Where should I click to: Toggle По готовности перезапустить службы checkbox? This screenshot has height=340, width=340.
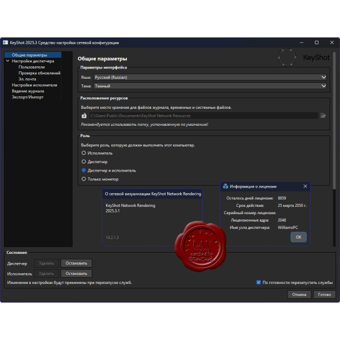258,282
